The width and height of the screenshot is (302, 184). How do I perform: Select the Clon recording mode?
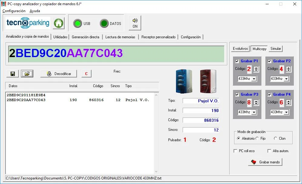click(x=275, y=138)
